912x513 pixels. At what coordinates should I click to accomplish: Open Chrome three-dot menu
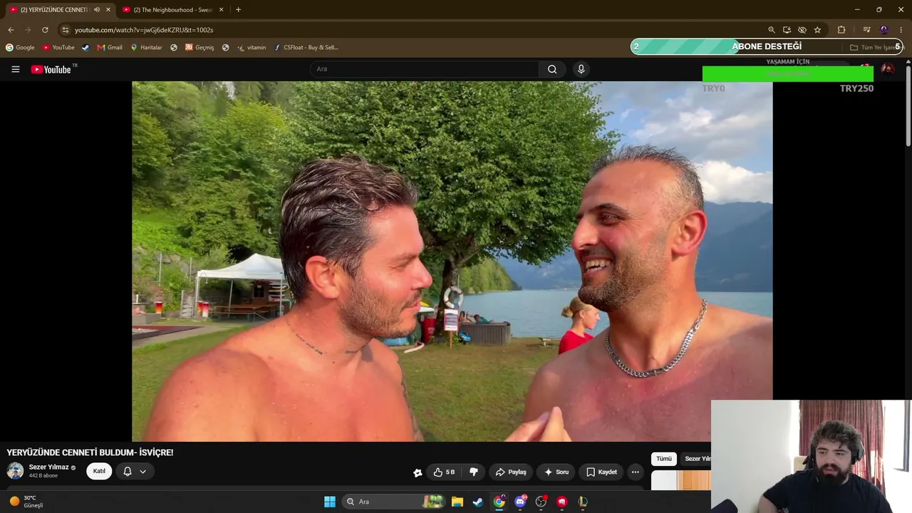pyautogui.click(x=901, y=30)
